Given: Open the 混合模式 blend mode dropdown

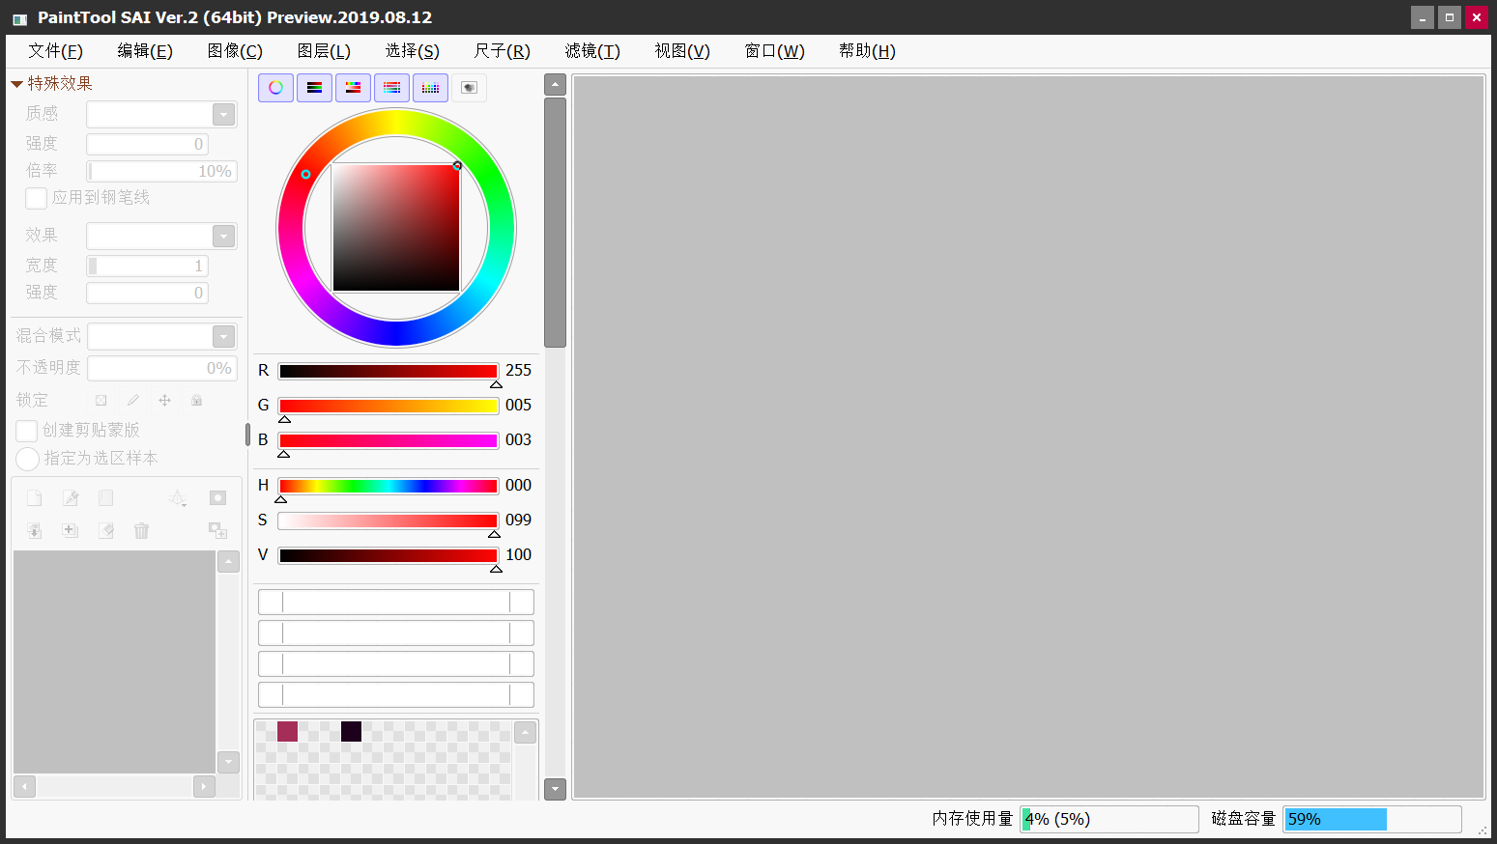Looking at the screenshot, I should (x=223, y=336).
